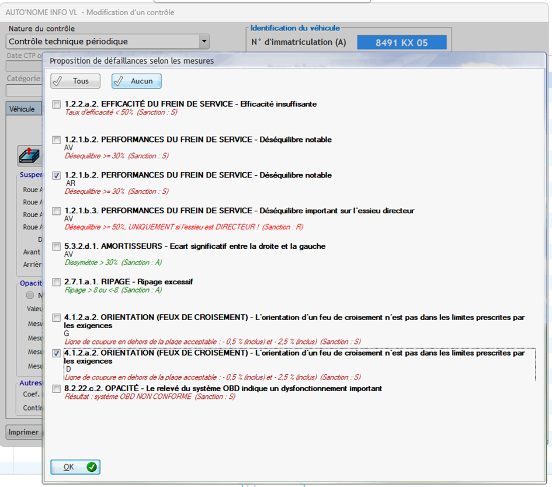Screen dimensions: 552x487
Task: Tick the 1.2.1.b.3 essieu directeur checkbox
Action: tap(56, 211)
